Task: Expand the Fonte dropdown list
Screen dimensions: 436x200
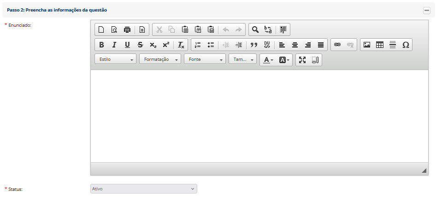Action: point(205,59)
